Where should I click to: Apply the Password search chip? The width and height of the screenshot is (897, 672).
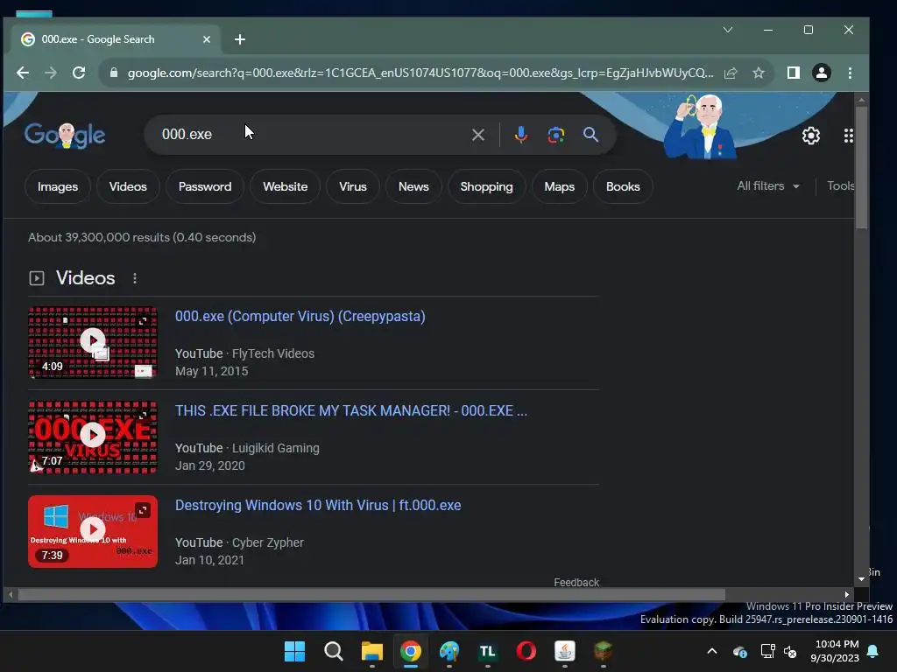tap(205, 186)
